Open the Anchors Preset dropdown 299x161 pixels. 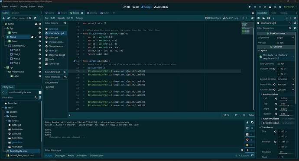tap(286, 90)
